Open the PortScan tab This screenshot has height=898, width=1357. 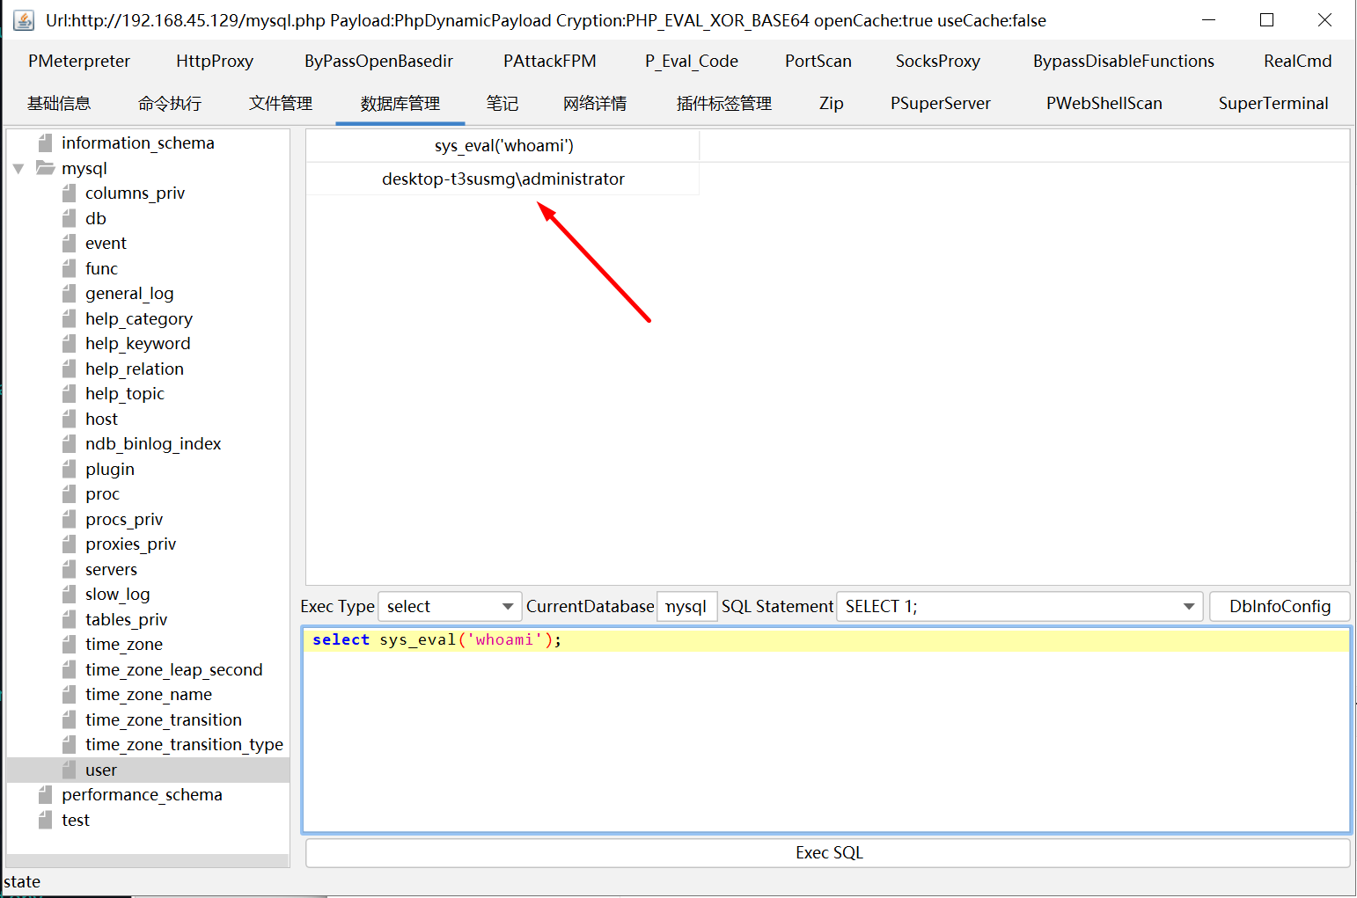tap(818, 61)
